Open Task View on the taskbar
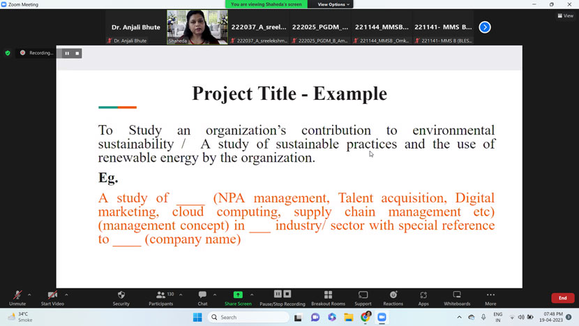The width and height of the screenshot is (579, 326). point(298,317)
